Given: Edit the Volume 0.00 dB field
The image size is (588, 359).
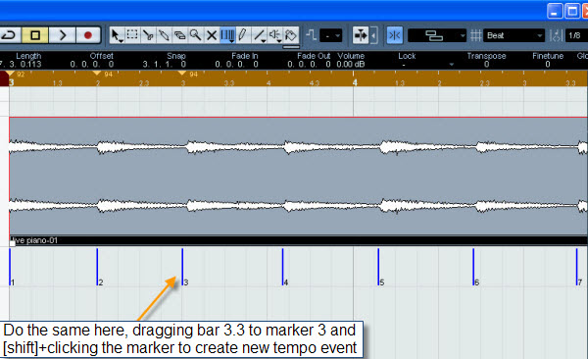Looking at the screenshot, I should [351, 64].
